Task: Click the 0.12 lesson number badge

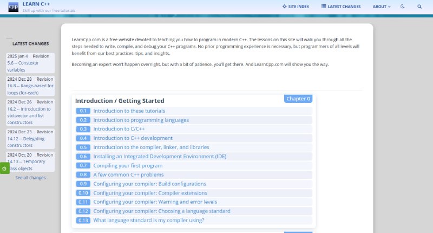Action: pyautogui.click(x=83, y=211)
